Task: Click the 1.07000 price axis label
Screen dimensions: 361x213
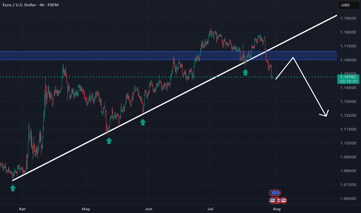Action: [348, 185]
